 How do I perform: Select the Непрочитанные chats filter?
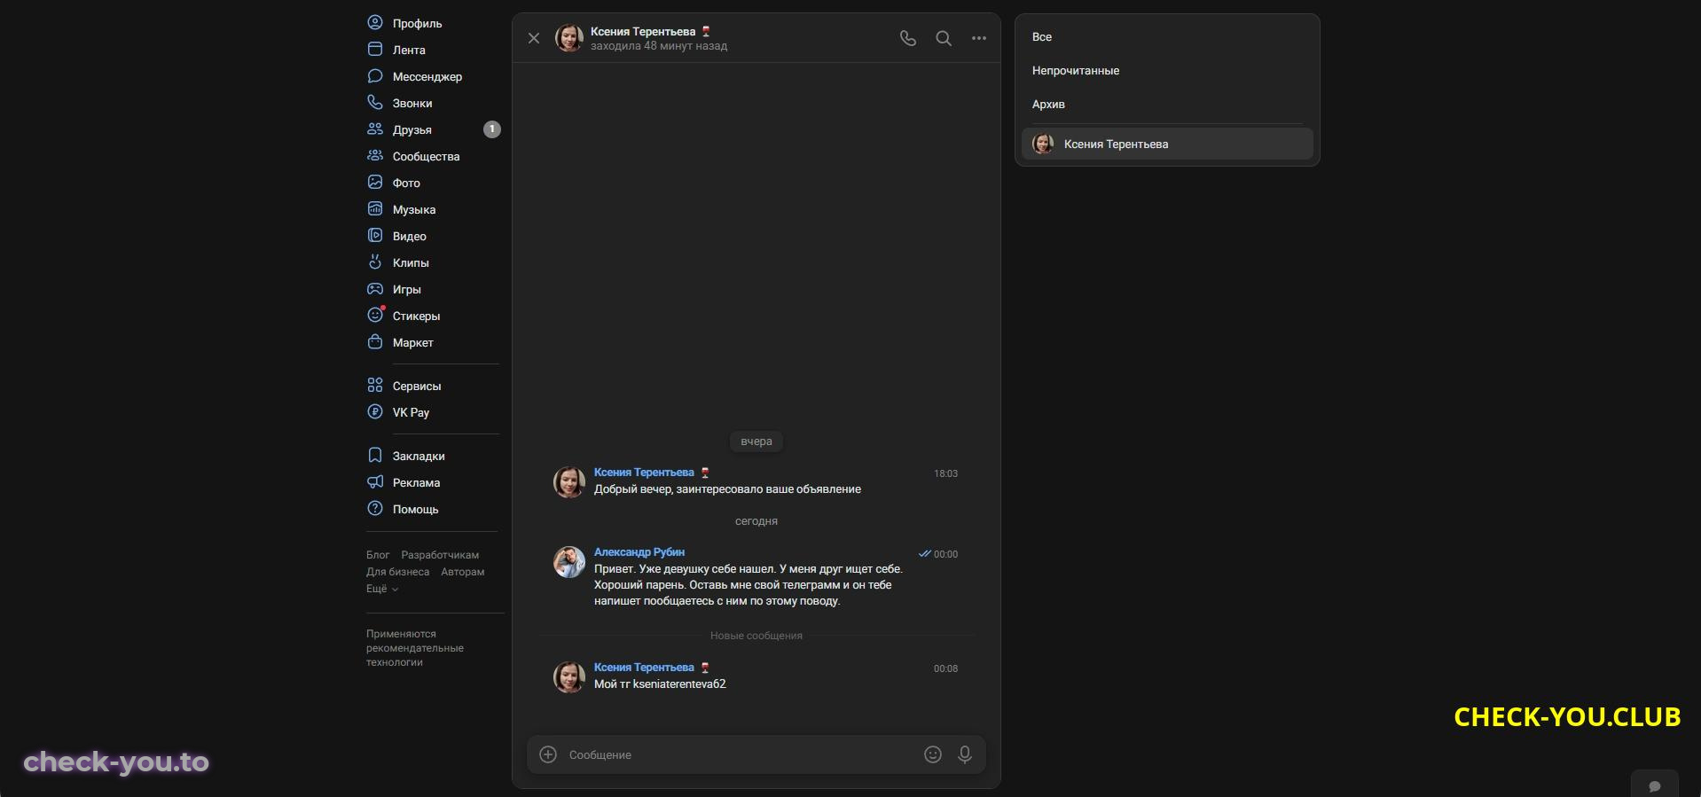coord(1167,71)
